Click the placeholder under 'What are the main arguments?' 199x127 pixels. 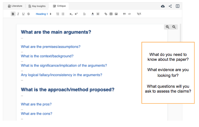[22, 38]
